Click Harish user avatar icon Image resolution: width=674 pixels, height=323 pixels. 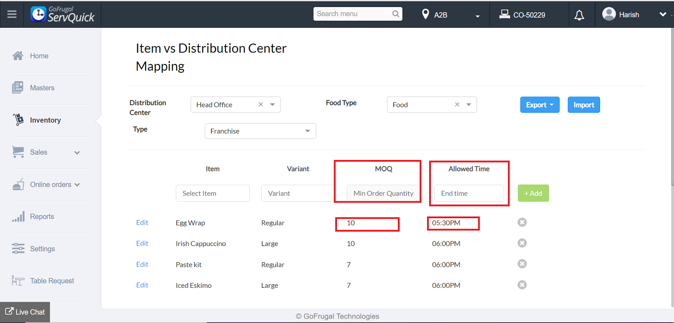pos(609,14)
